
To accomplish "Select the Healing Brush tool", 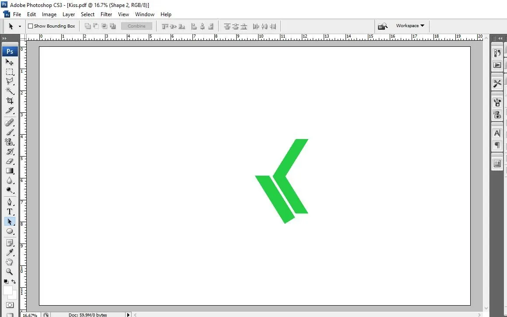I will [9, 122].
